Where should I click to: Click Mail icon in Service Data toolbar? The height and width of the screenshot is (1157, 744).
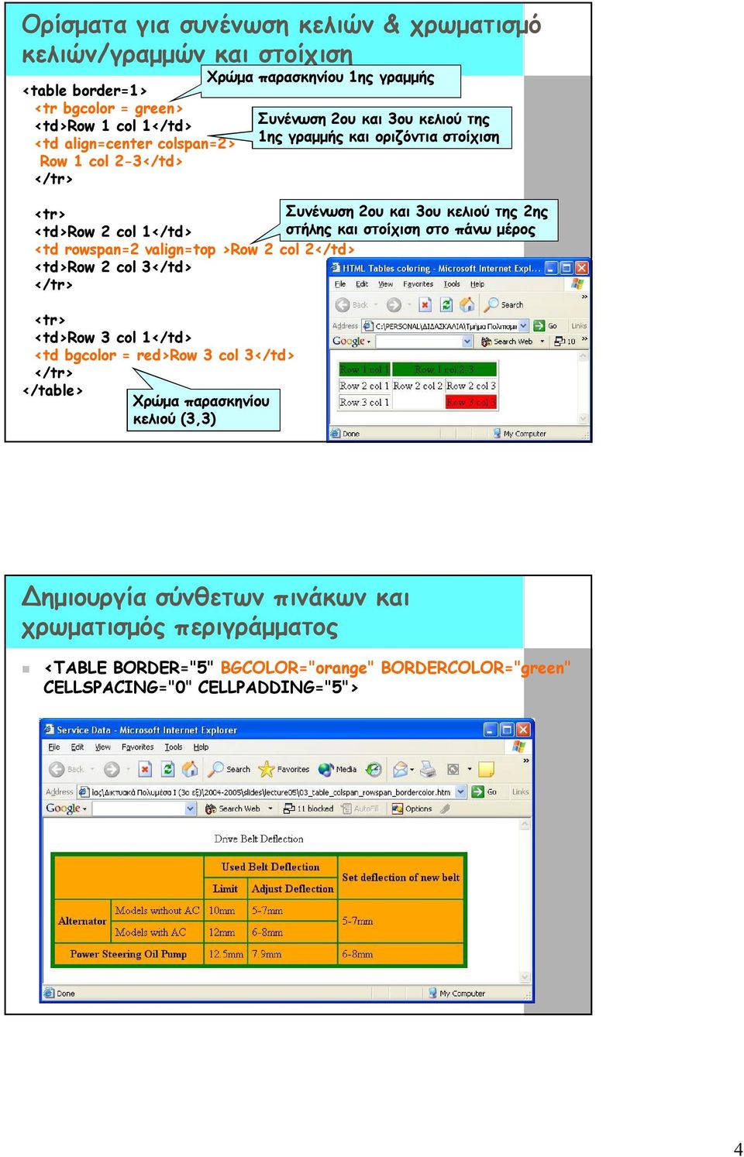pos(400,769)
